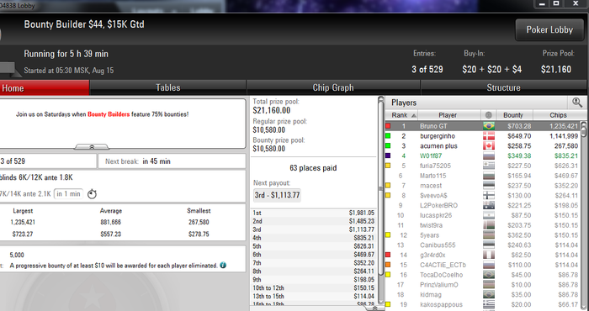Select player row Canibus555
The image size is (589, 311).
[482, 245]
